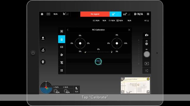Go to the home screen via house icon
Image resolution: width=190 pixels, height=106 pixels.
coord(42,14)
